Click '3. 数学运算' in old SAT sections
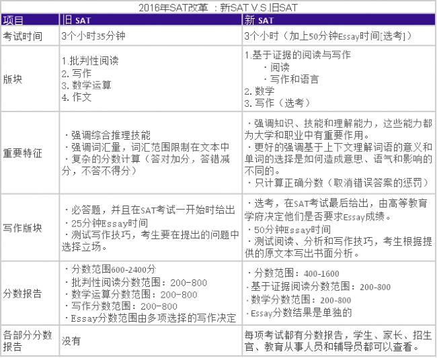The image size is (437, 358). pyautogui.click(x=87, y=85)
